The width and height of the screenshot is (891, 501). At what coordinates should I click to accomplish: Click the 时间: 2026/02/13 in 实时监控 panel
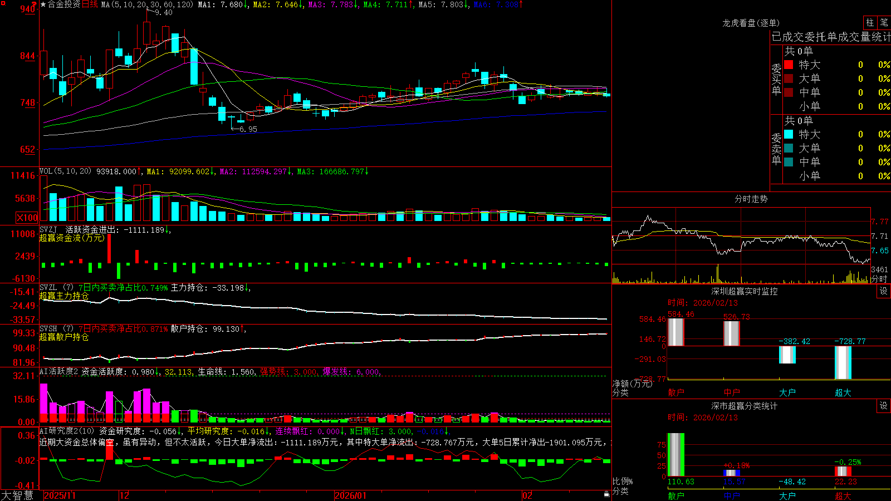703,303
